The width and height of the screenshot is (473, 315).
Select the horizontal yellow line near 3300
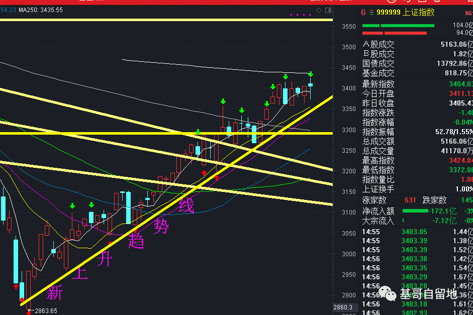[166, 133]
